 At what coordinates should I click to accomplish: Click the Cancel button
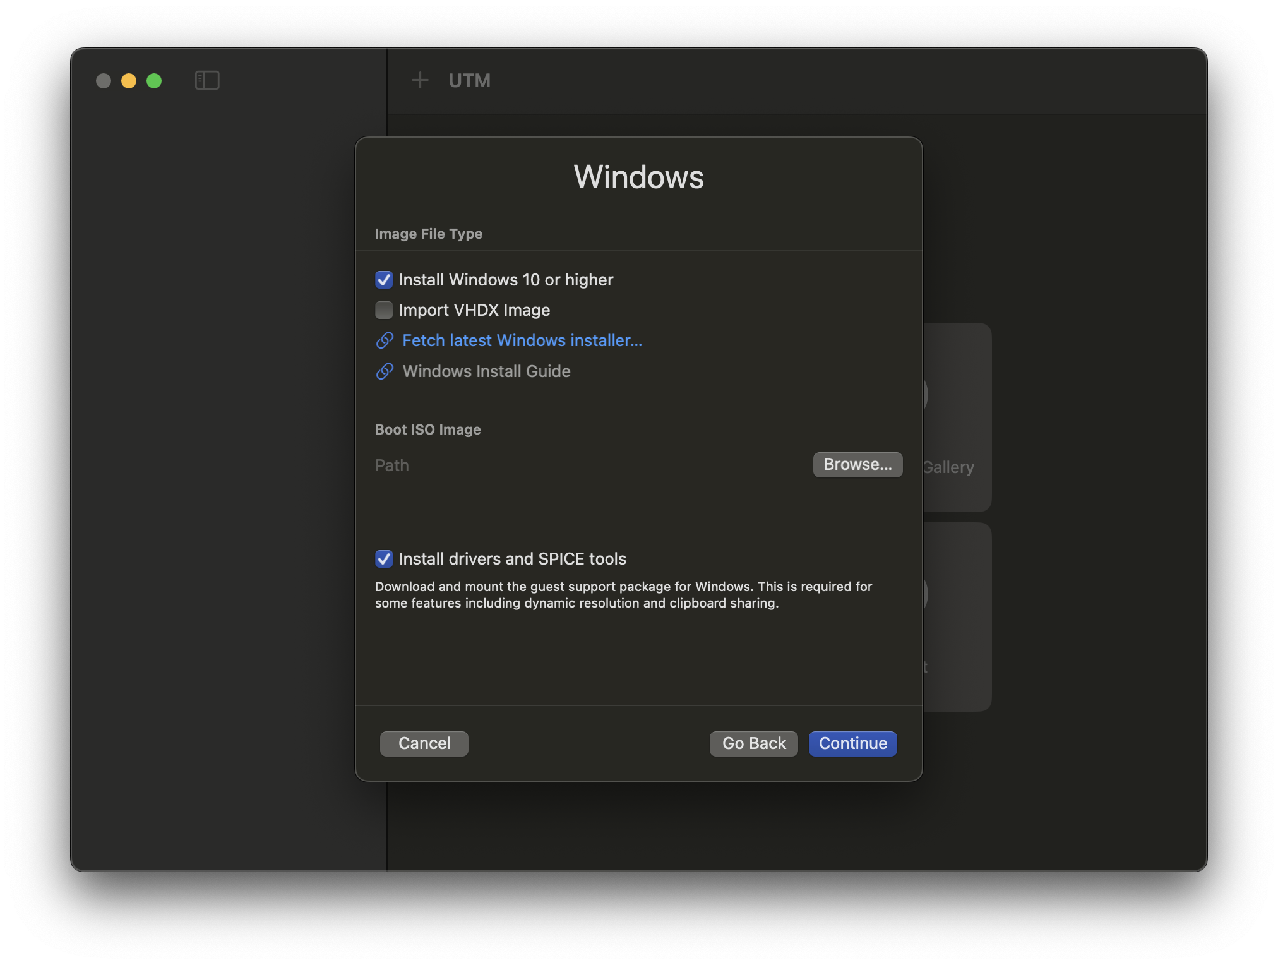click(424, 743)
